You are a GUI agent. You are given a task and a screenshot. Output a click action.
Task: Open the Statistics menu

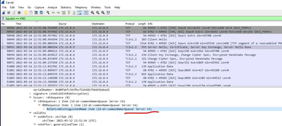coord(66,7)
